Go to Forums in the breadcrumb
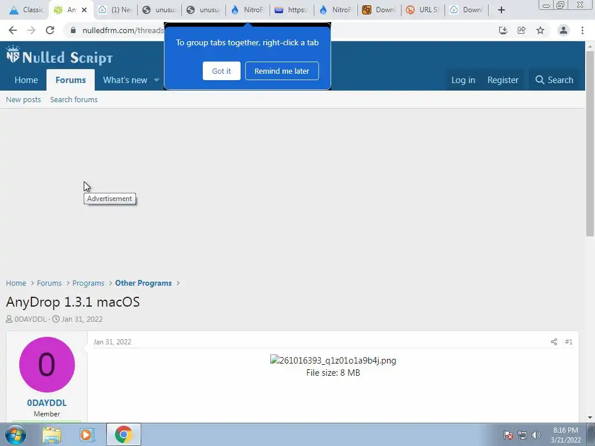This screenshot has width=595, height=446. [49, 283]
